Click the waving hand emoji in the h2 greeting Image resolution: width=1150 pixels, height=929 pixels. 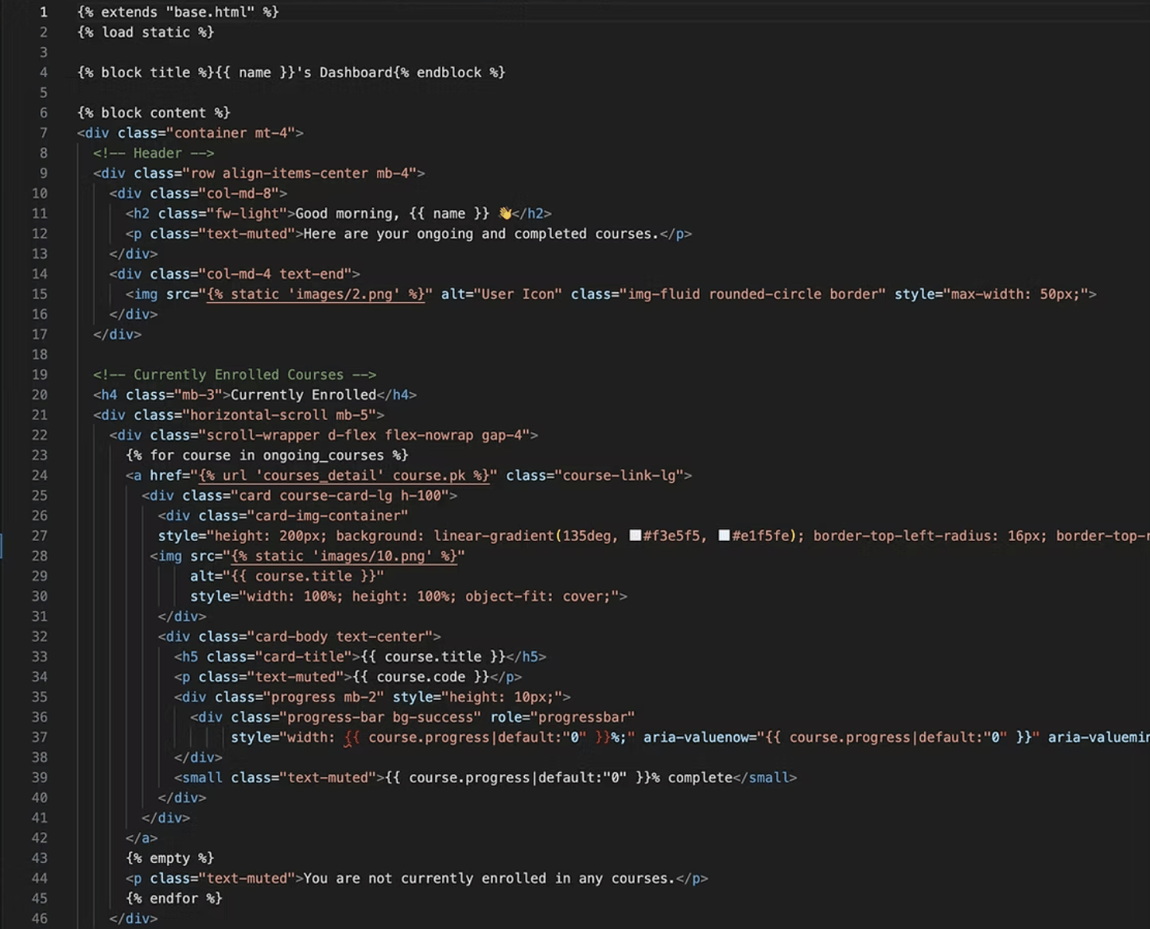point(504,213)
